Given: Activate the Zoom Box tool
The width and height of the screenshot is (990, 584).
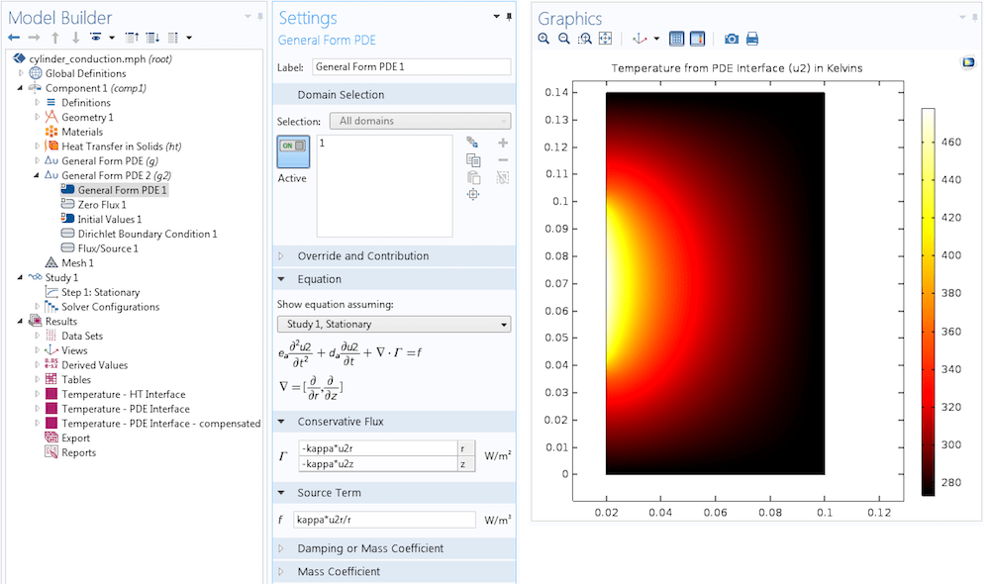Looking at the screenshot, I should (585, 40).
